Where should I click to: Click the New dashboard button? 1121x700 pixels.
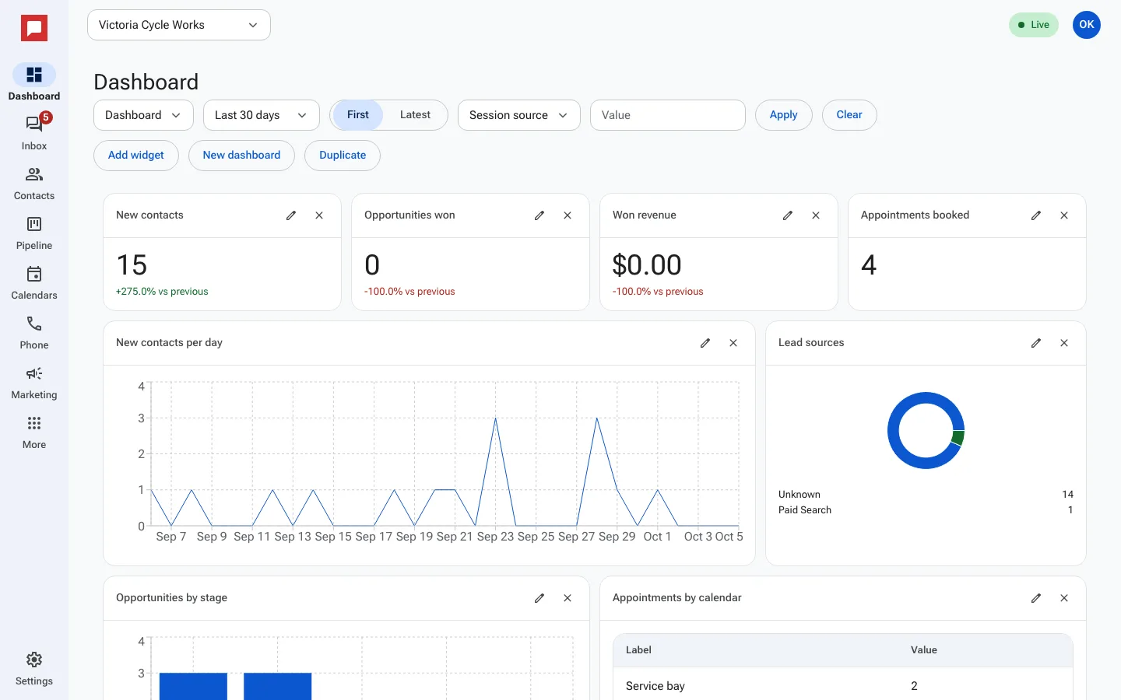[x=241, y=156]
